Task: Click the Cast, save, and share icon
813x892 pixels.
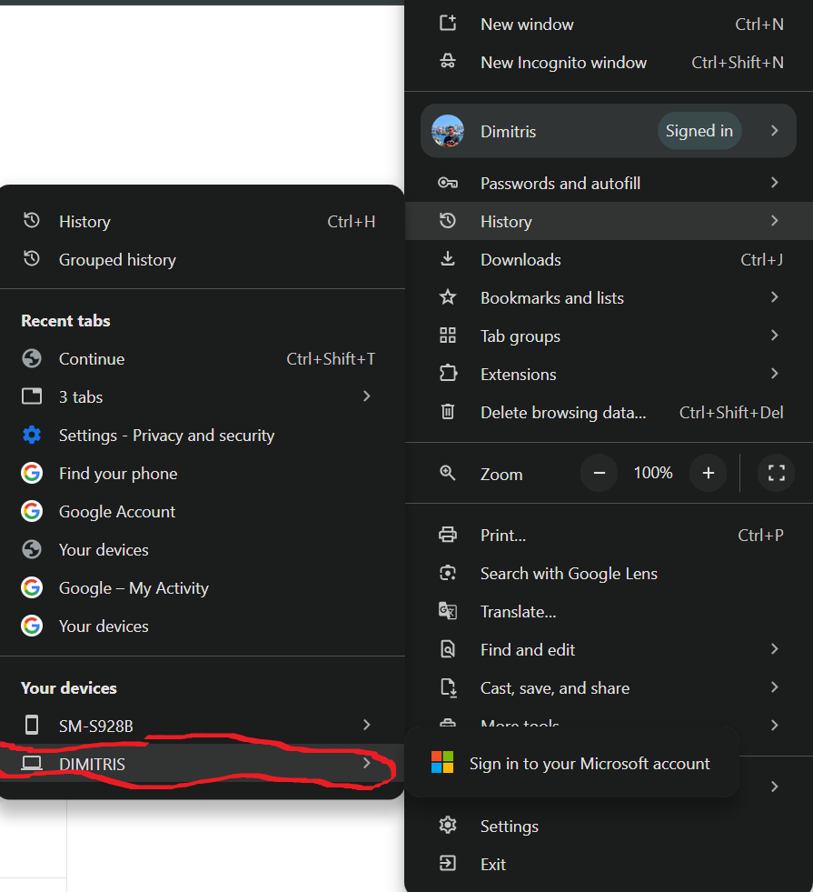Action: tap(448, 687)
